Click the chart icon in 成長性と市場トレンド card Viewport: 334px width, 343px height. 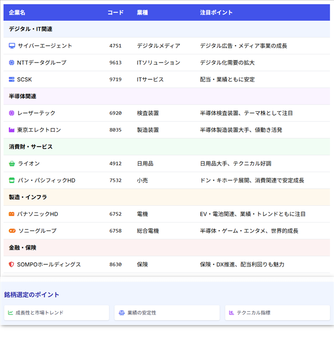(10, 313)
